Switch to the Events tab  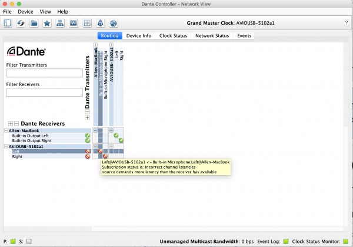click(x=244, y=35)
